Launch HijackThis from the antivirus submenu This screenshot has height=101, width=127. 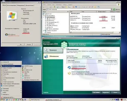tap(32, 72)
